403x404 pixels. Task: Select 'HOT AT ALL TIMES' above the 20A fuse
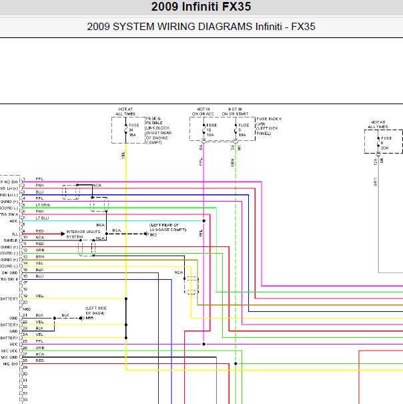coord(378,124)
